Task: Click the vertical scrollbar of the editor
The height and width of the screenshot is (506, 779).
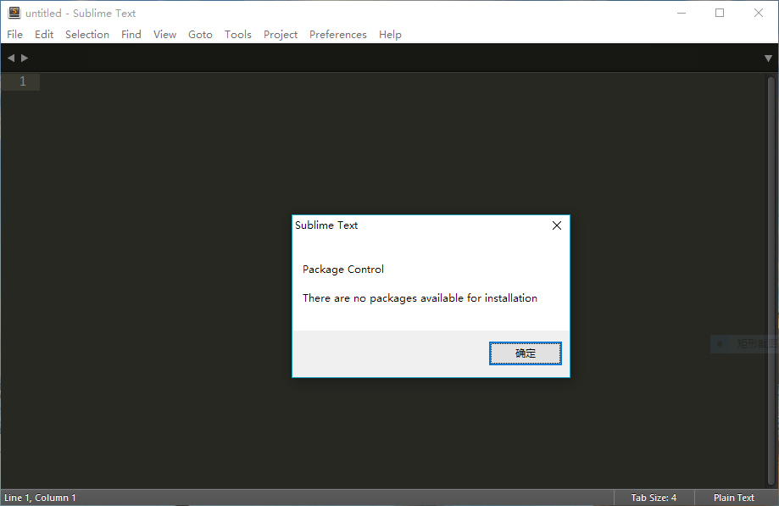Action: (x=771, y=281)
